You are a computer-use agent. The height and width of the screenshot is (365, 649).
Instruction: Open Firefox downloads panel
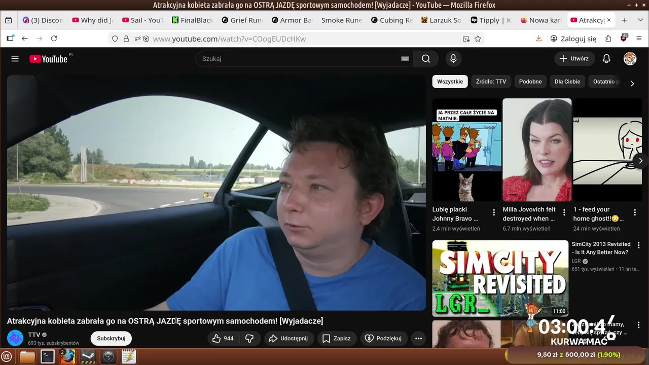pos(539,39)
